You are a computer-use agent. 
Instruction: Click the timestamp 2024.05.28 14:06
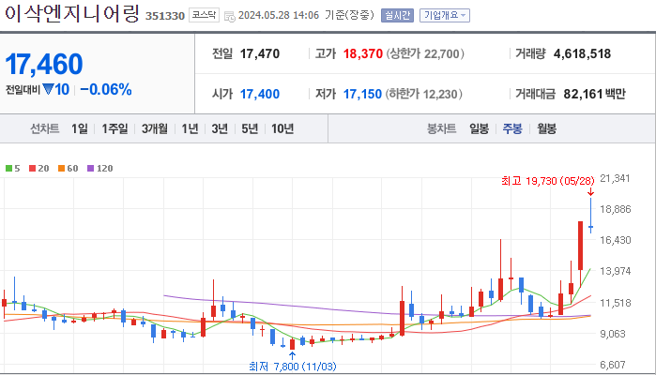[279, 15]
